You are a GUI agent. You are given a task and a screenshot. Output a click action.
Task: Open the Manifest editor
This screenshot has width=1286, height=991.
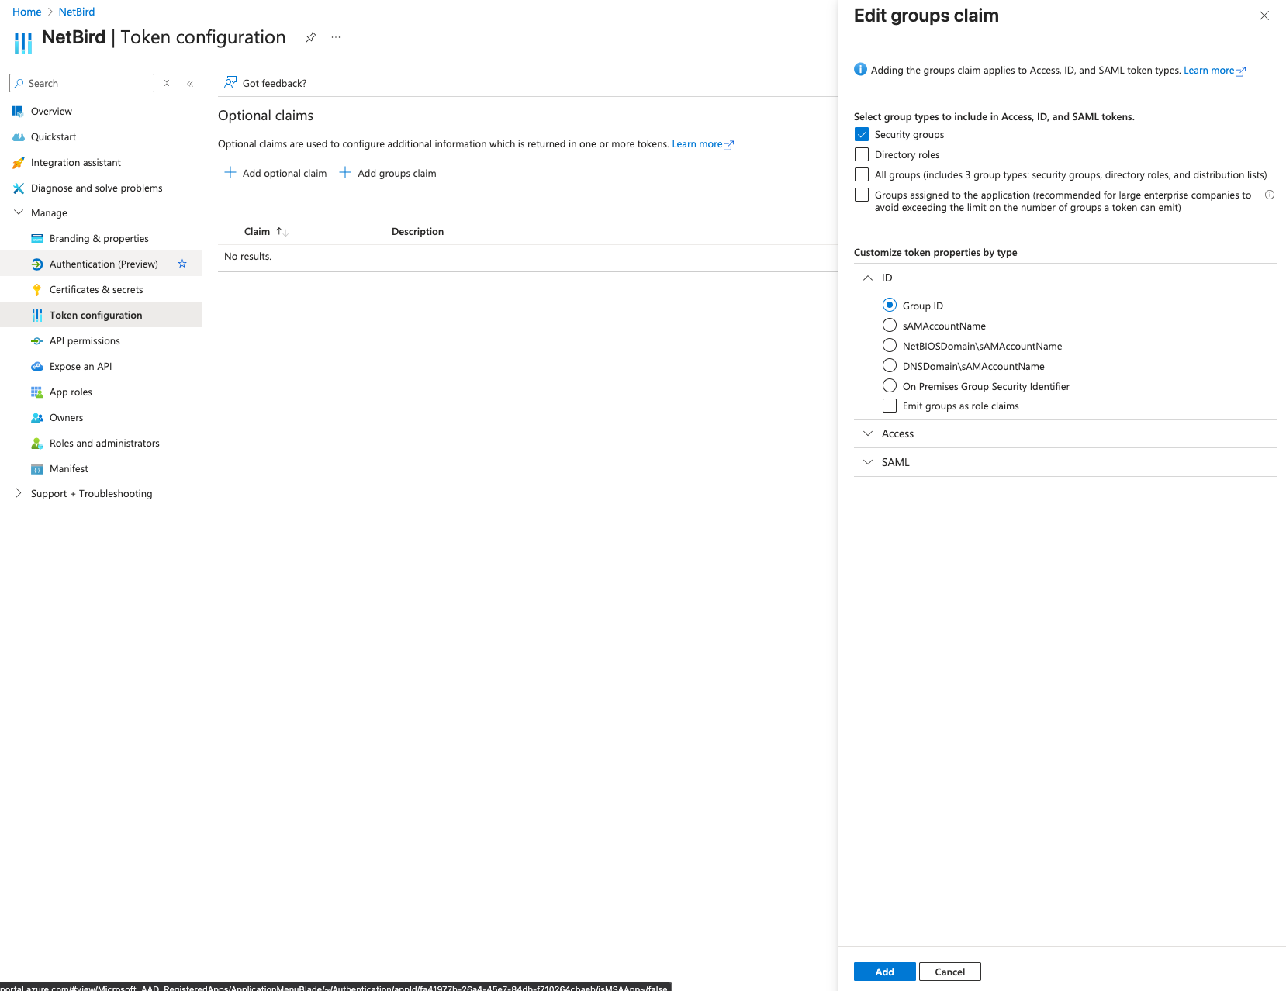[x=68, y=468]
